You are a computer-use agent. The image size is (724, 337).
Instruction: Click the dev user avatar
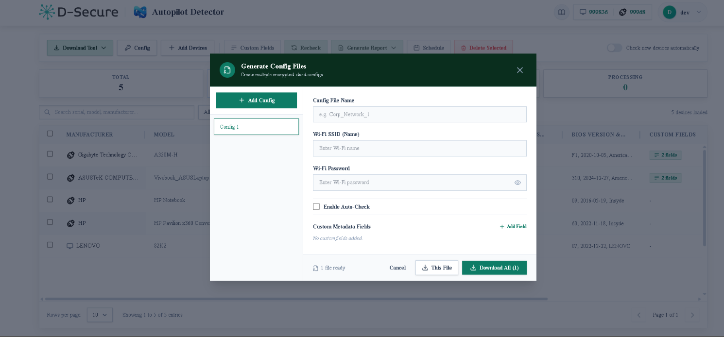coord(670,12)
